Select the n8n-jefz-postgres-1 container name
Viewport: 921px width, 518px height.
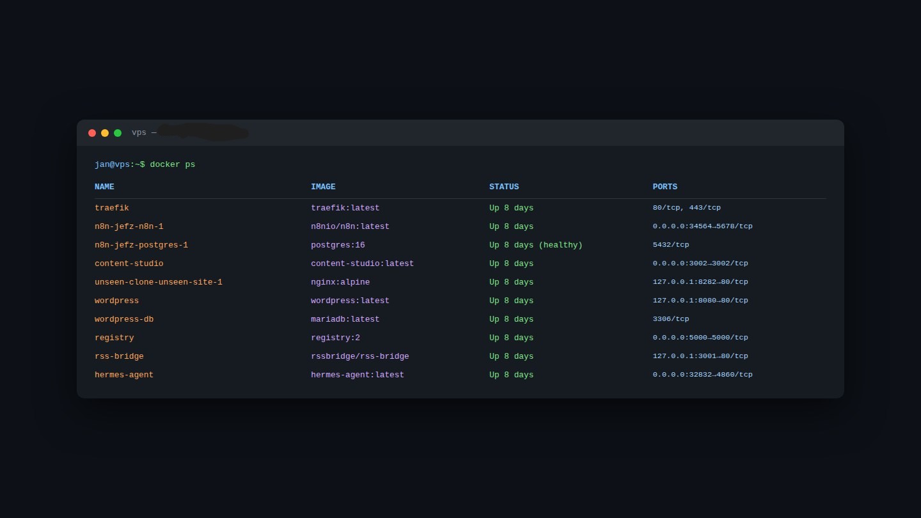141,245
